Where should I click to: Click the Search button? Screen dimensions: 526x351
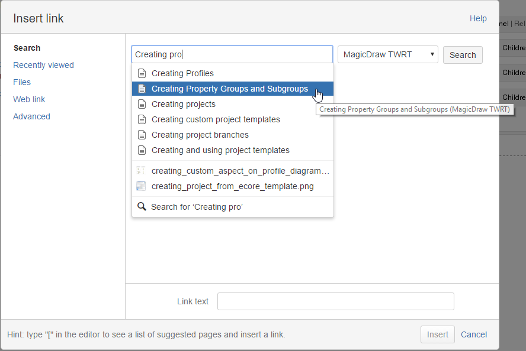pyautogui.click(x=463, y=55)
